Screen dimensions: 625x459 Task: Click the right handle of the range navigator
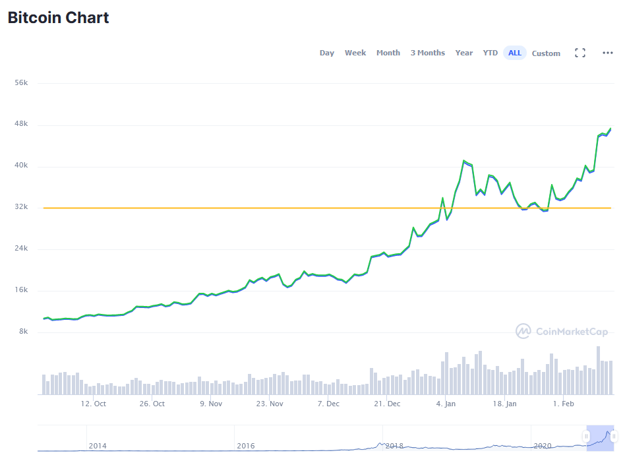coord(614,436)
